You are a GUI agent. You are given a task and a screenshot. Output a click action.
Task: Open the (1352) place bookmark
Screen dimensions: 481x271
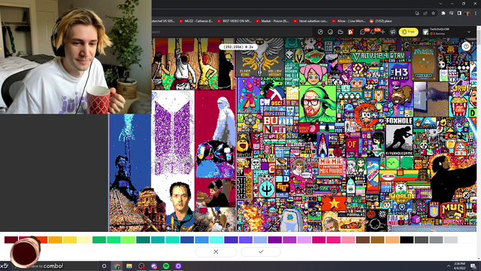381,21
